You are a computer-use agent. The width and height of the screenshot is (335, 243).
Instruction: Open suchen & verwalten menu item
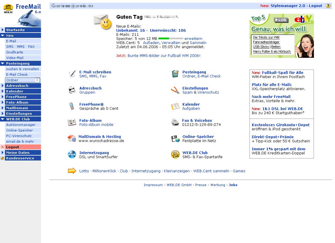23,69
